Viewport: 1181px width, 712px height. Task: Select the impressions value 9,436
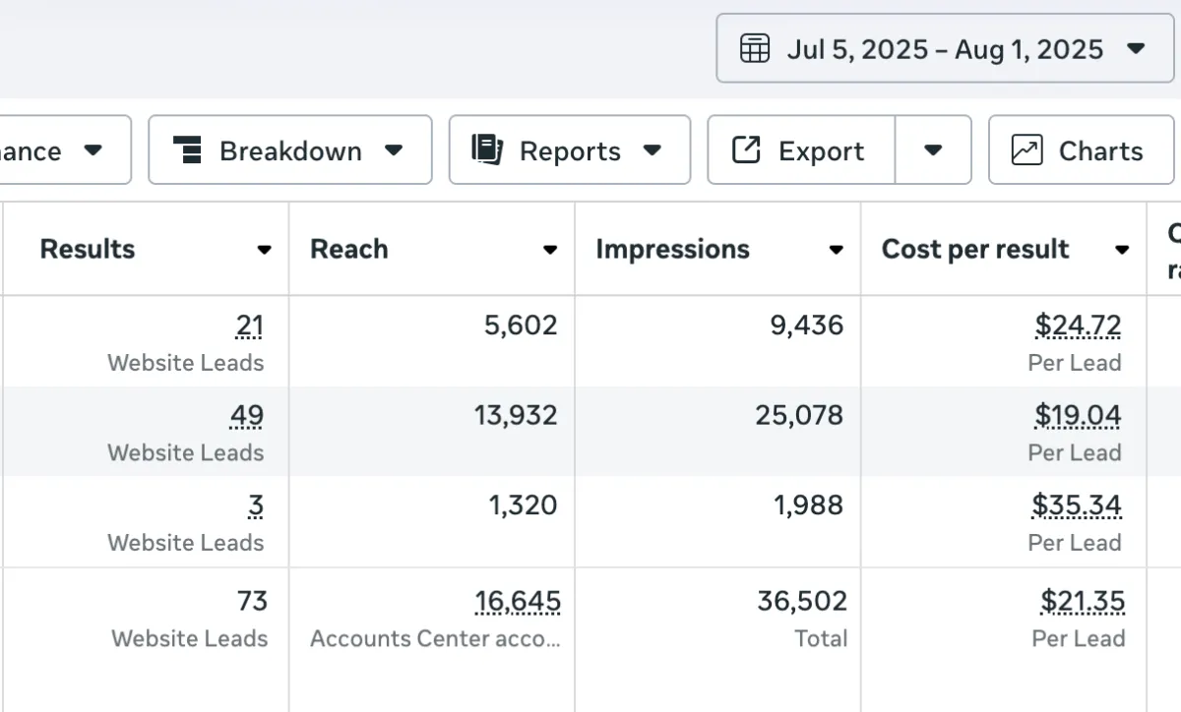point(807,326)
